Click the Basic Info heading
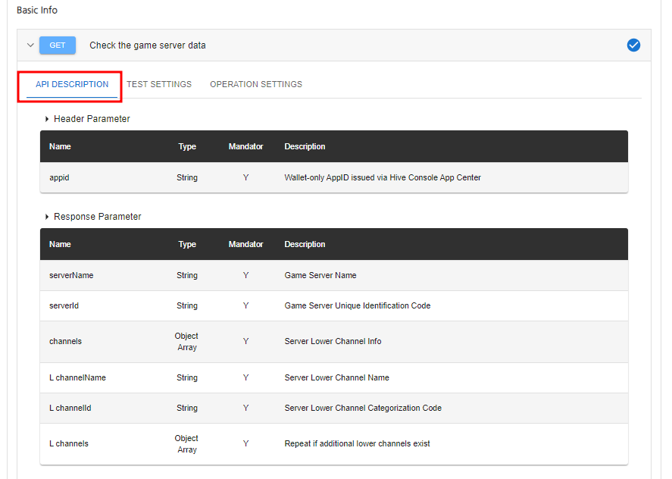This screenshot has height=479, width=672. [x=37, y=11]
